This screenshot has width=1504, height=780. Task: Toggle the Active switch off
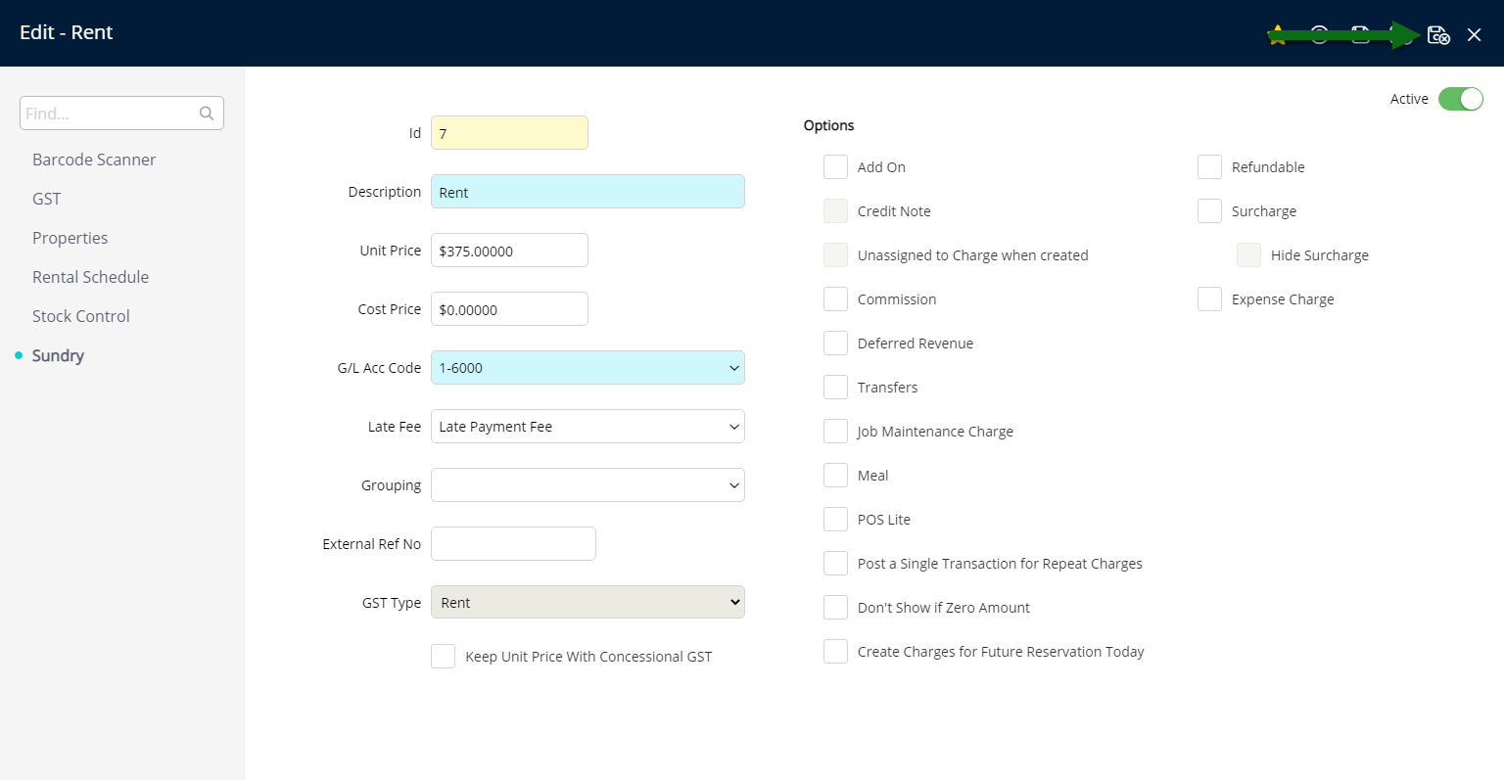tap(1461, 99)
